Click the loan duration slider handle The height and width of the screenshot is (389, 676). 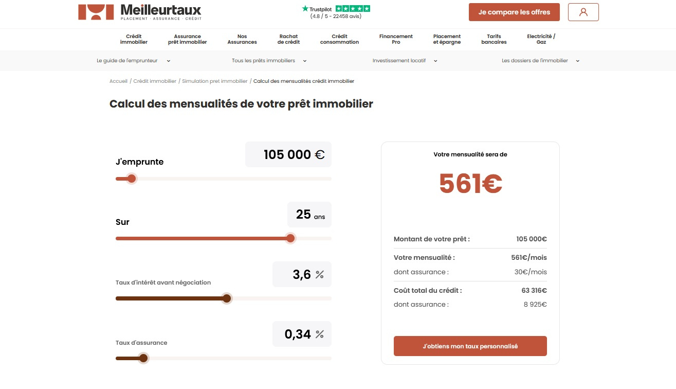click(x=290, y=238)
